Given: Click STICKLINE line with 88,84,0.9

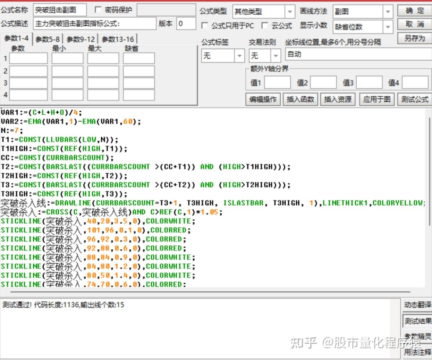Looking at the screenshot, I should [98, 257].
